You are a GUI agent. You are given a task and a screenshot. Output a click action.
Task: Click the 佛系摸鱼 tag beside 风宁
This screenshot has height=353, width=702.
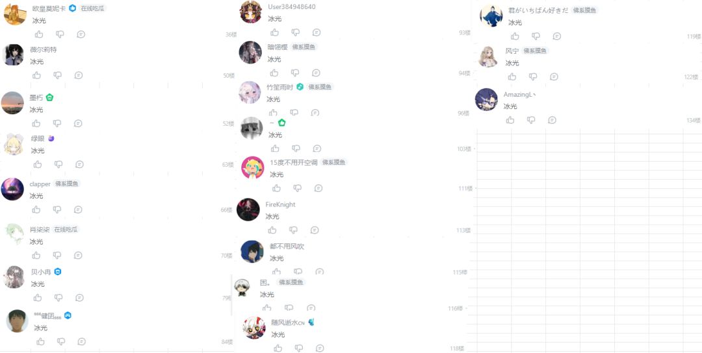[535, 51]
